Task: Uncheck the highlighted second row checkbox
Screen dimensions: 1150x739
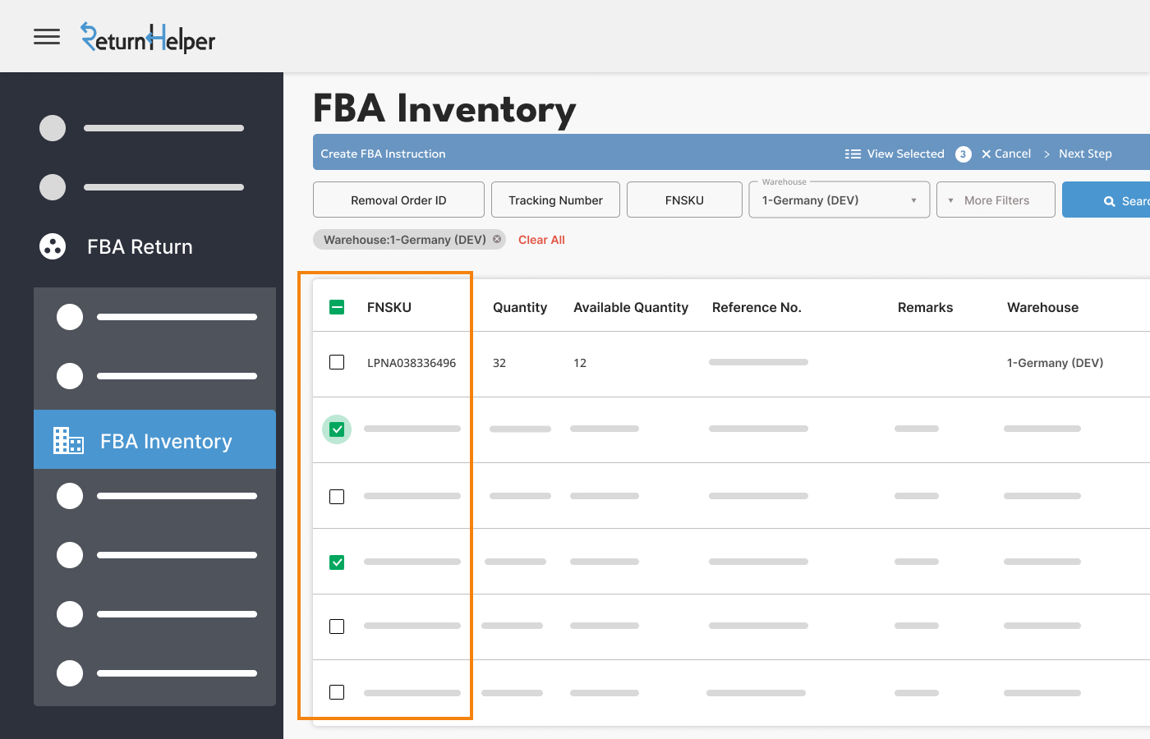Action: pyautogui.click(x=337, y=429)
